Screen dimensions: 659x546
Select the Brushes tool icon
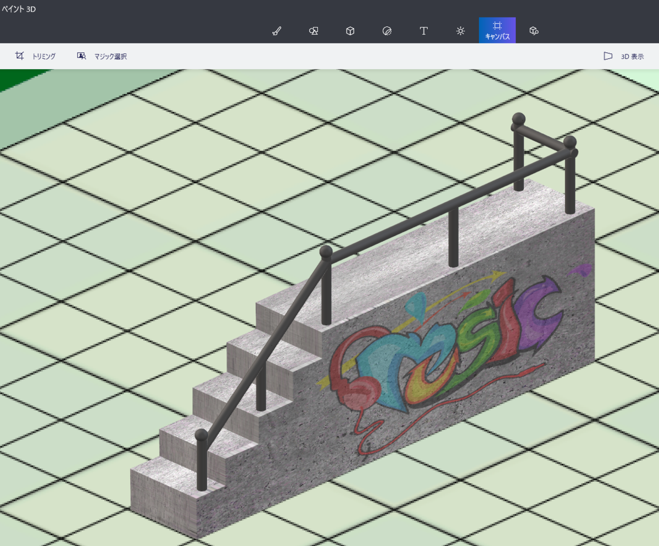tap(277, 31)
